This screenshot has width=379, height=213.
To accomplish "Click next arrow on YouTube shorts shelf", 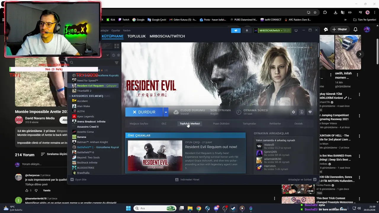I will pos(360,54).
